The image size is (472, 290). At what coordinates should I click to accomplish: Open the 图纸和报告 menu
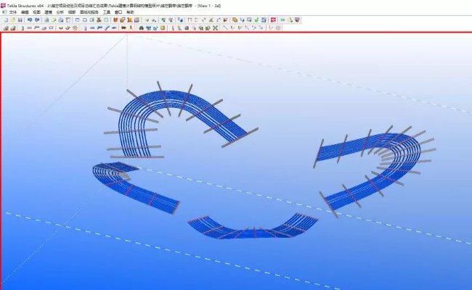pos(89,12)
